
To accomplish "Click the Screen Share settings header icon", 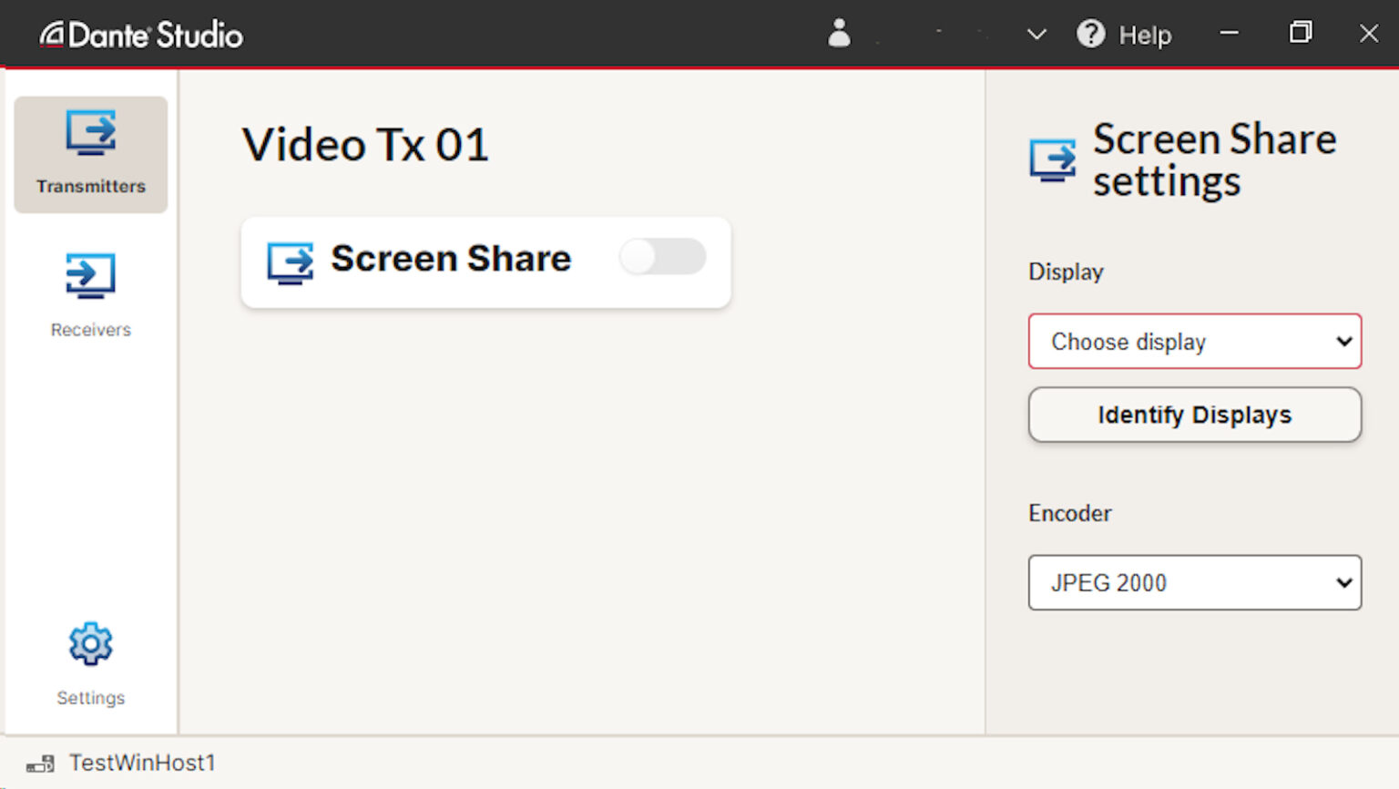I will tap(1053, 160).
